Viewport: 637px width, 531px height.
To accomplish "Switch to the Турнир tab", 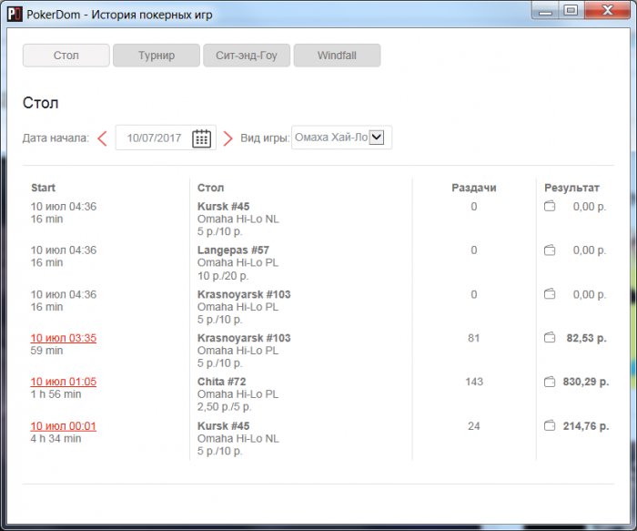I will point(157,56).
